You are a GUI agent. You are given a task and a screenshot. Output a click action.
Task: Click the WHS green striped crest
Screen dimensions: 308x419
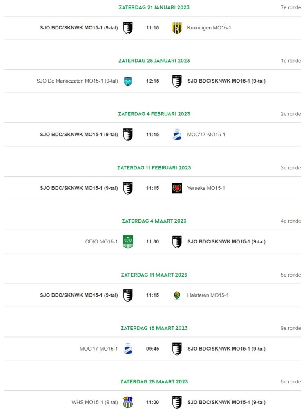[128, 402]
